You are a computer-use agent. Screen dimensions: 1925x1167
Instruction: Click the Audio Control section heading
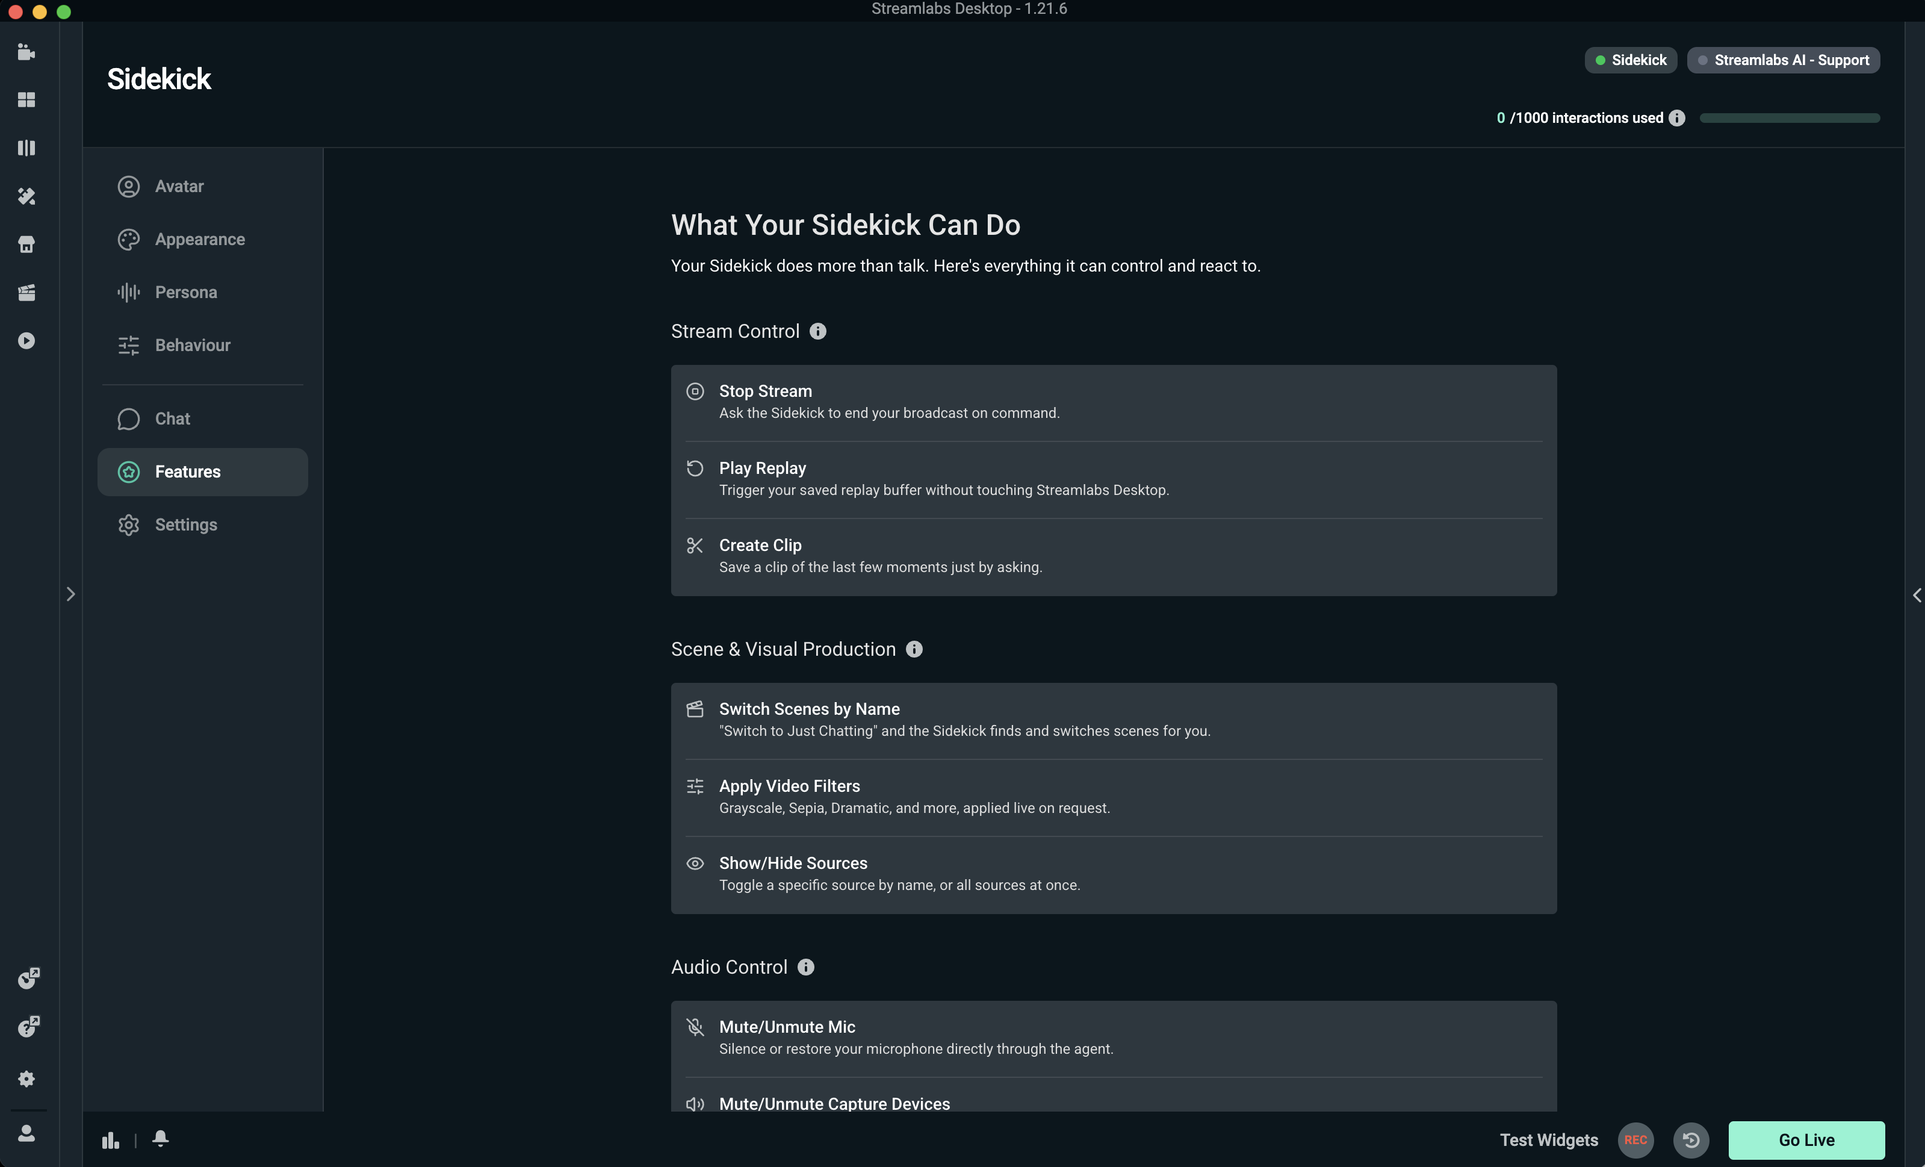tap(729, 967)
